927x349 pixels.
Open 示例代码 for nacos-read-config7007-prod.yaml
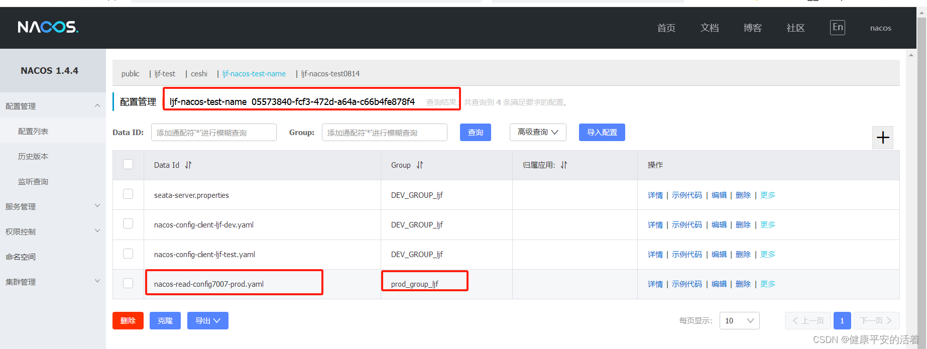(x=687, y=284)
